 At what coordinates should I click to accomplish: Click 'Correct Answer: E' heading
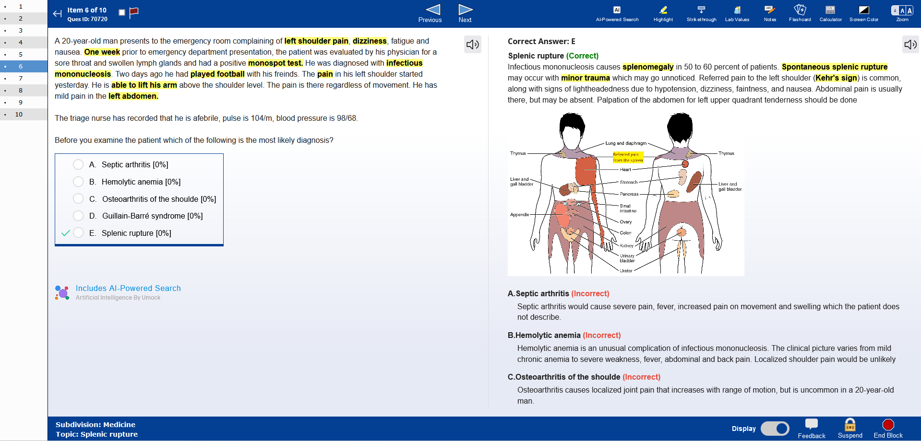click(x=541, y=41)
